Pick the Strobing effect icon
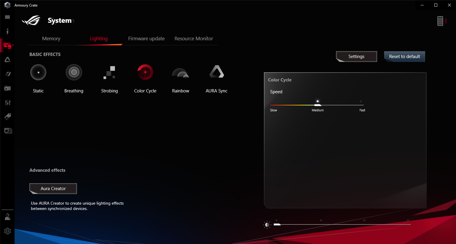Screen dimensions: 456x244 coord(109,72)
